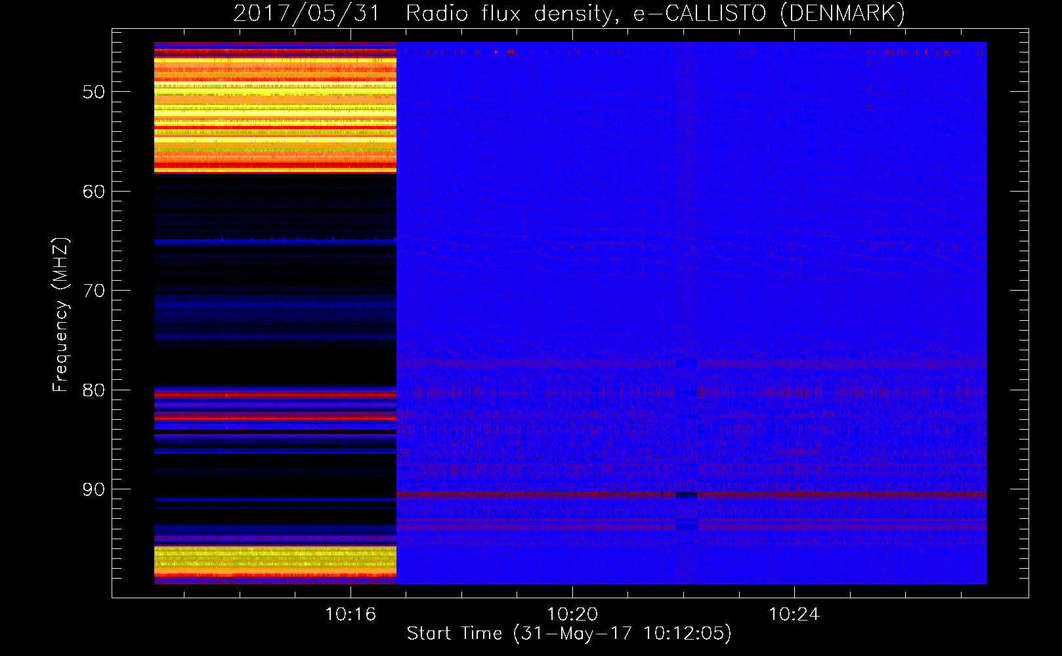Click the 60 frequency tick label
1062x656 pixels.
tap(94, 192)
